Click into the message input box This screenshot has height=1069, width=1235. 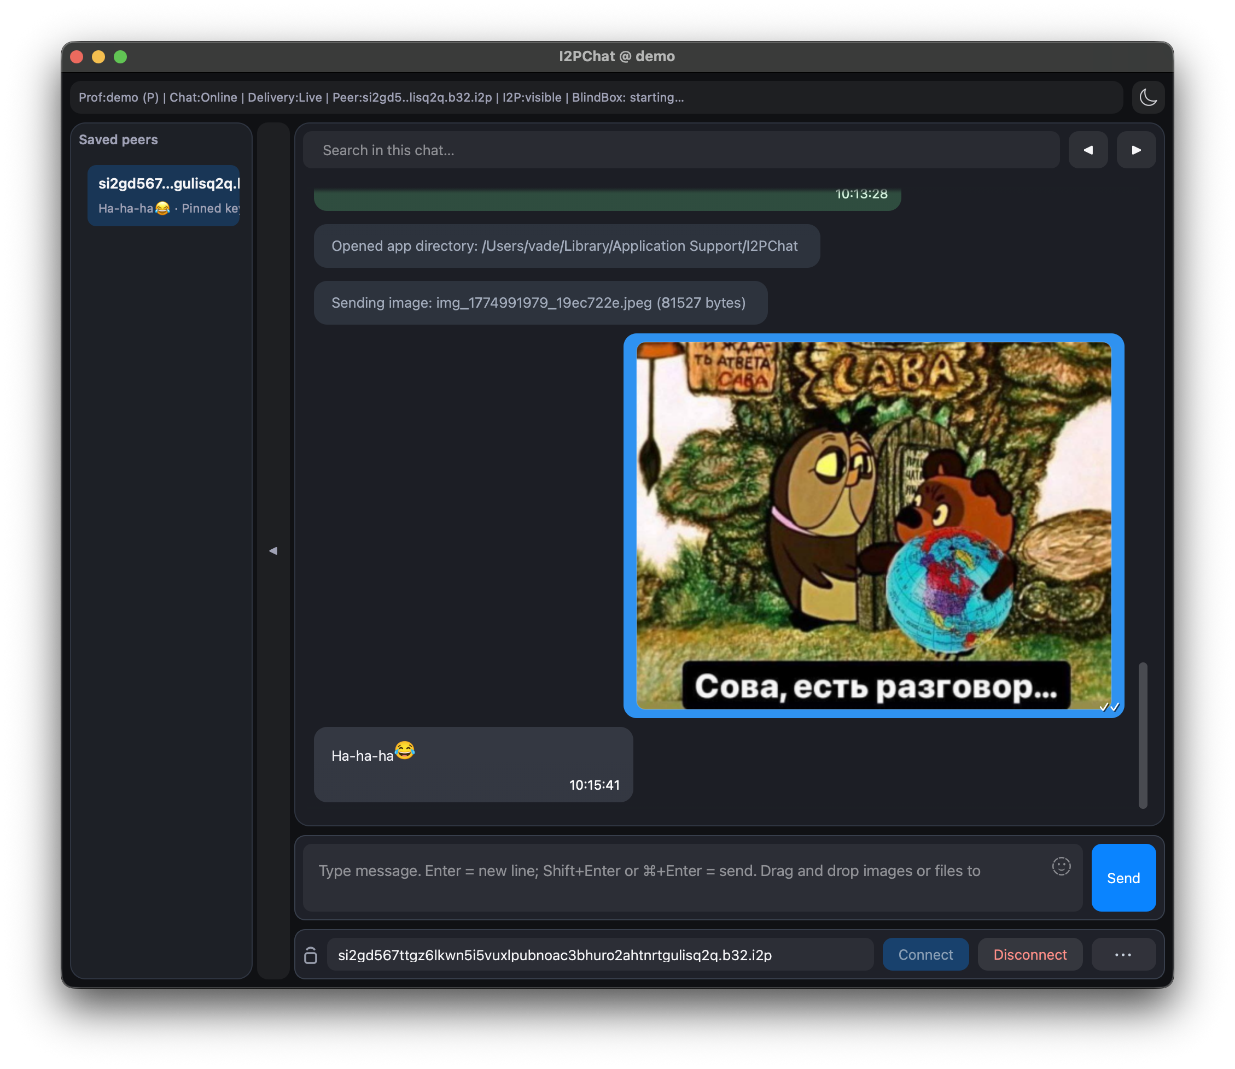point(692,878)
